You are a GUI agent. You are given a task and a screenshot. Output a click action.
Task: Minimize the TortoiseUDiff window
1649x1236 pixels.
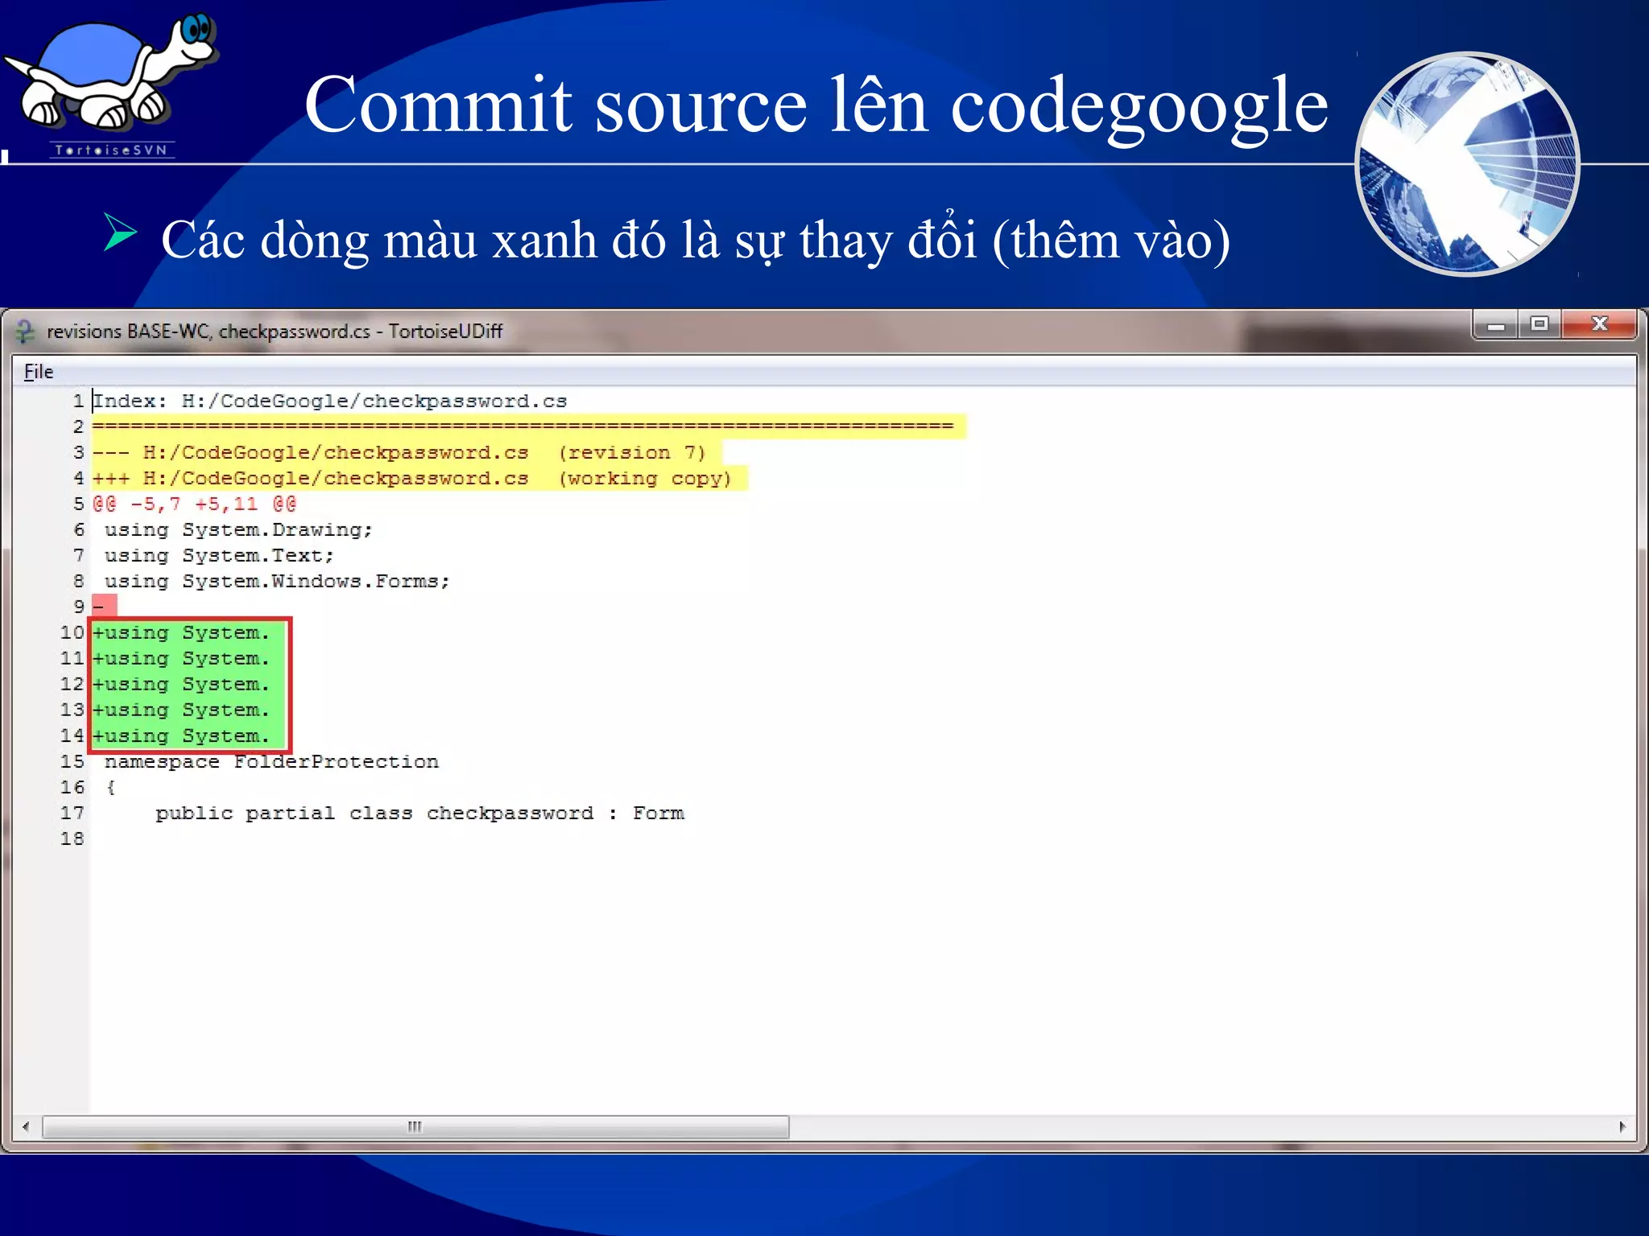click(1496, 325)
